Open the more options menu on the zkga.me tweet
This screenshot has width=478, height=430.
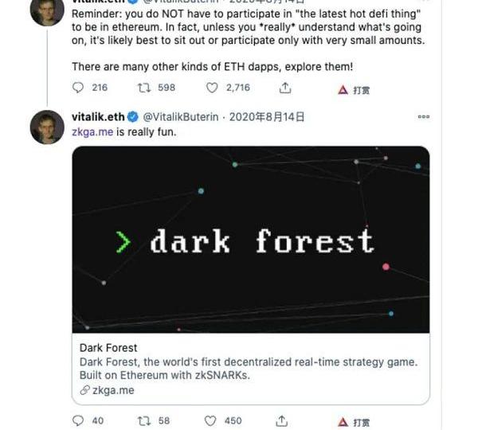pyautogui.click(x=423, y=117)
